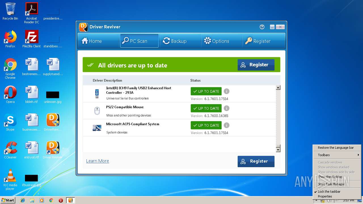Open standdoes... file on desktop
363x204 pixels.
(x=53, y=41)
